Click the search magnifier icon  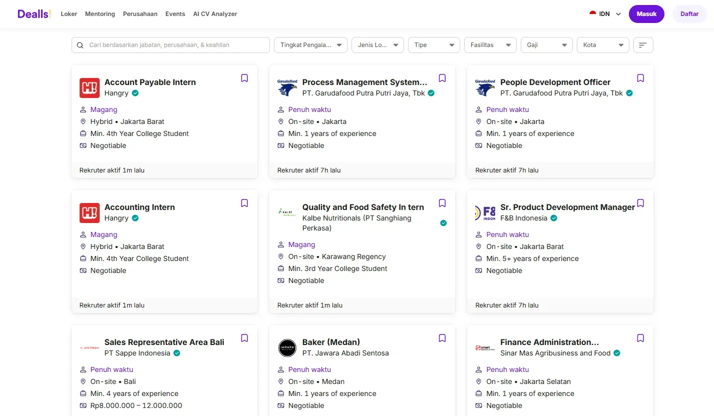[x=81, y=45]
